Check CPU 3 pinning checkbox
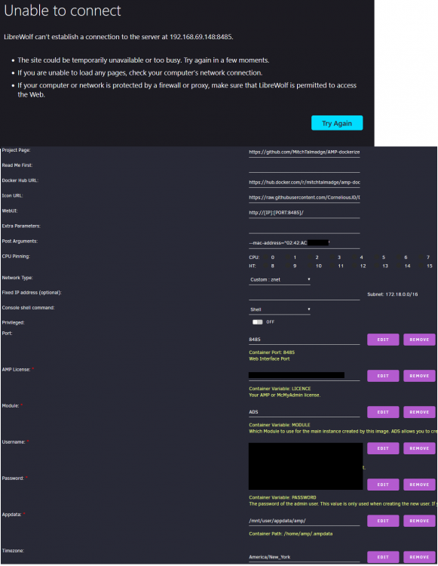The width and height of the screenshot is (438, 566). click(332, 257)
